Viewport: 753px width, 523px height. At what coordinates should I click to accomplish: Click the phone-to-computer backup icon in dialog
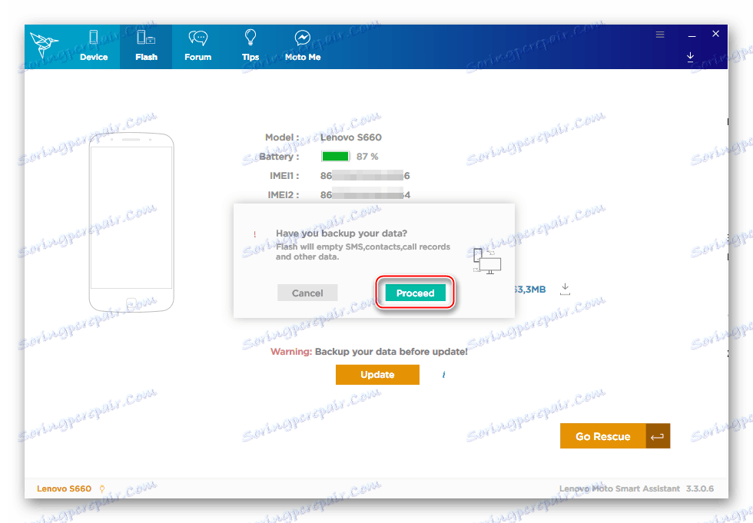[486, 260]
